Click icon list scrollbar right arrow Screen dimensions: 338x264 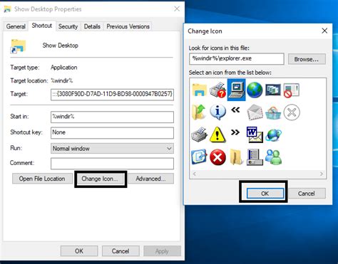322,174
